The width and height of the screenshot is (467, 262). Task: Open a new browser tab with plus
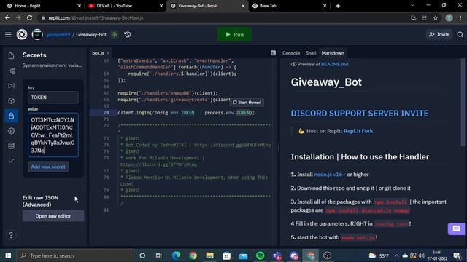(338, 6)
